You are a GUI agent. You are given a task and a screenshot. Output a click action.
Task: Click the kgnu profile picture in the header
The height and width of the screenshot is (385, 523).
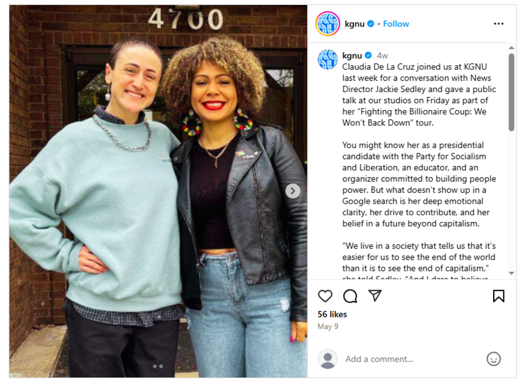coord(327,24)
